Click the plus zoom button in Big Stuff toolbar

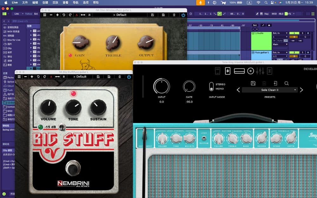(x=32, y=77)
